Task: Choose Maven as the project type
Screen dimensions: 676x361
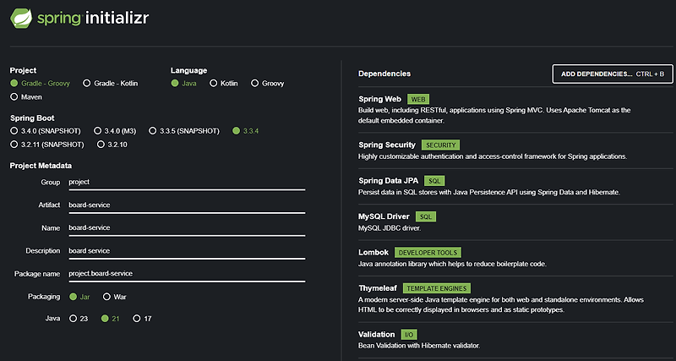Action: (x=14, y=97)
